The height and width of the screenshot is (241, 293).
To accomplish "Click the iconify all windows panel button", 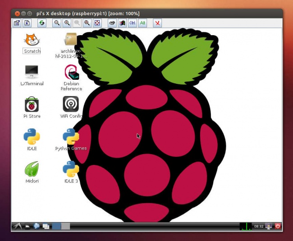I will click(x=46, y=227).
